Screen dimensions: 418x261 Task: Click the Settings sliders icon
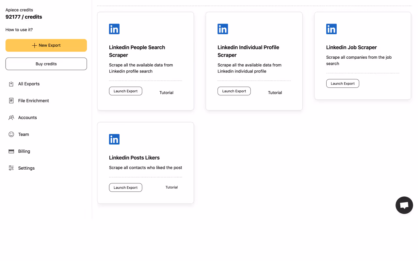pyautogui.click(x=11, y=168)
